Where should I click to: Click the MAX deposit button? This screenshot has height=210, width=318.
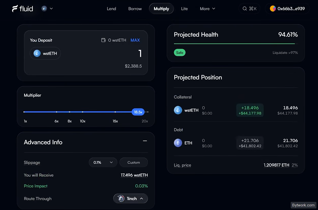pyautogui.click(x=135, y=40)
